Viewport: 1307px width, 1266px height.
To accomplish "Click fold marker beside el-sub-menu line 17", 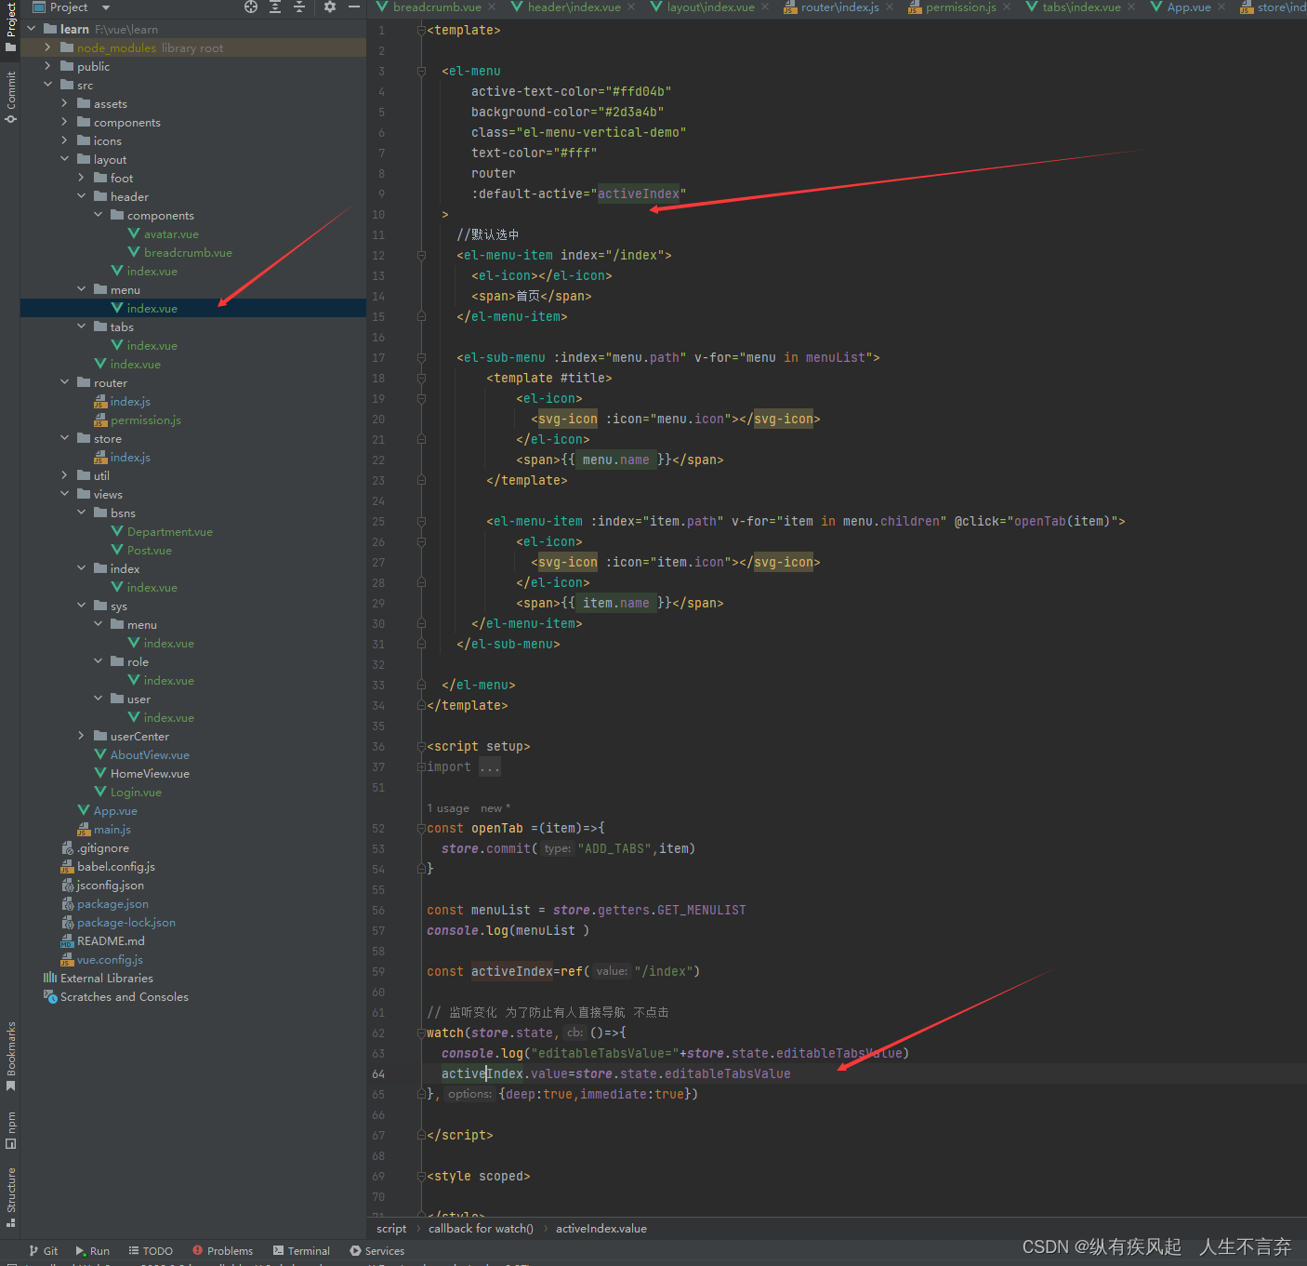I will tap(421, 357).
